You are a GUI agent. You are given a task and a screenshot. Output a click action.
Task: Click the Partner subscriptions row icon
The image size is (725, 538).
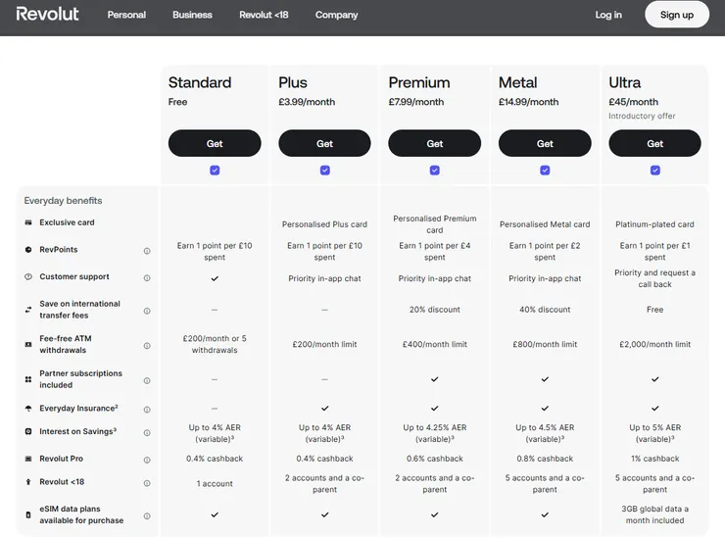coord(28,379)
